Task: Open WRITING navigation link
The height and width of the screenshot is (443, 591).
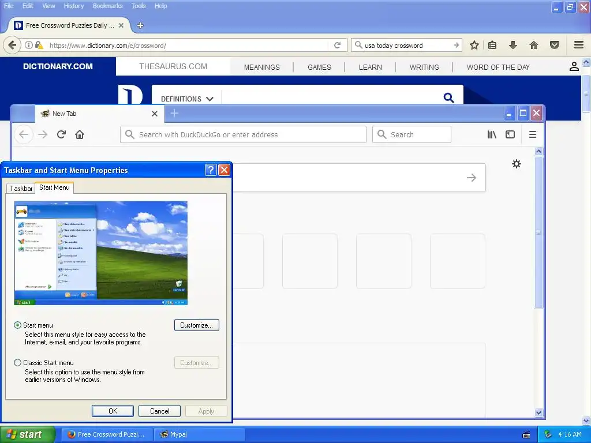Action: tap(424, 67)
